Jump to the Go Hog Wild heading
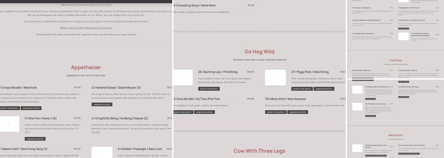 pyautogui.click(x=259, y=52)
